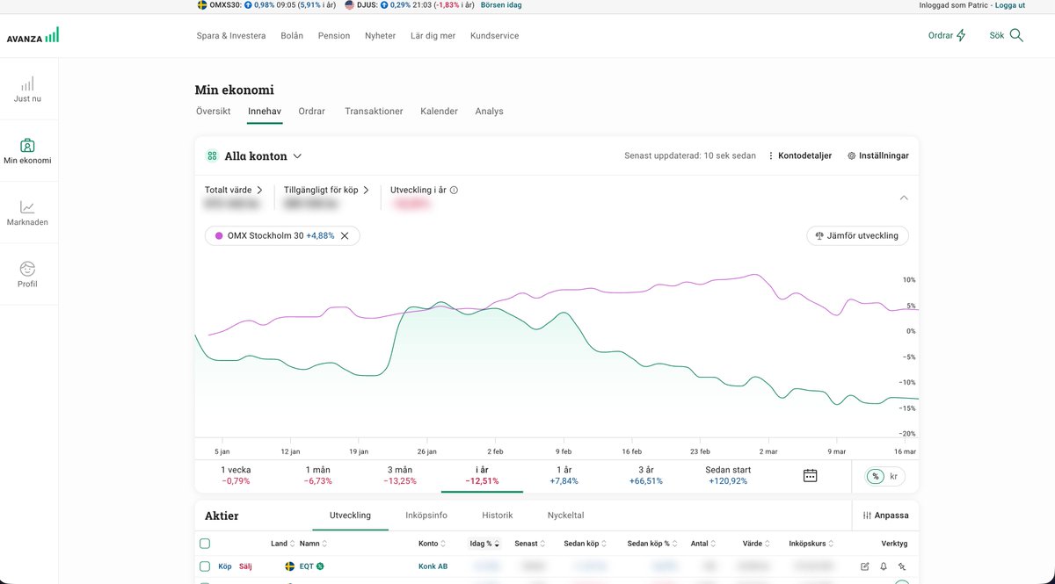This screenshot has width=1055, height=584.
Task: Click the search magnifier icon
Action: pos(1015,36)
